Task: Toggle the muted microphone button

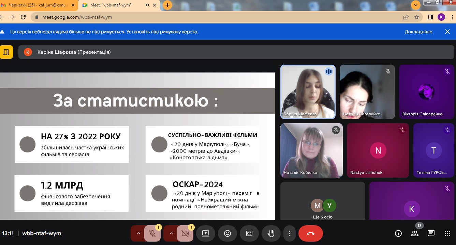Action: (x=152, y=233)
